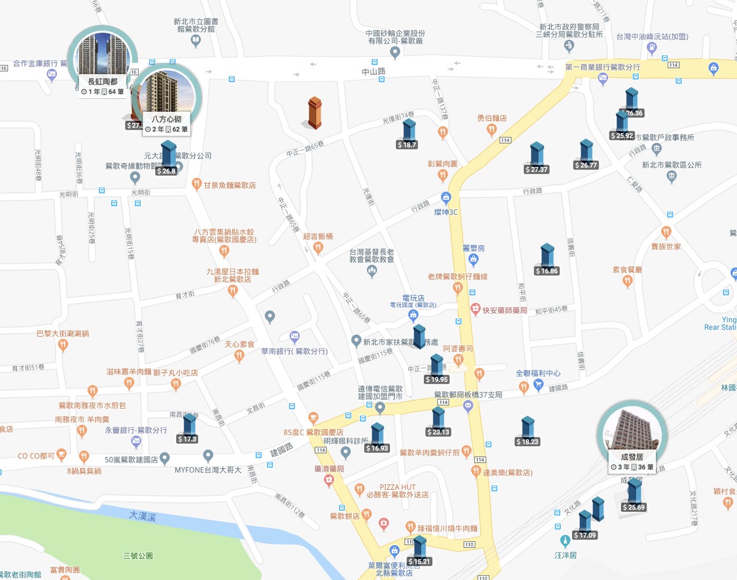Click the 中山路 road label
This screenshot has width=737, height=580.
[373, 71]
